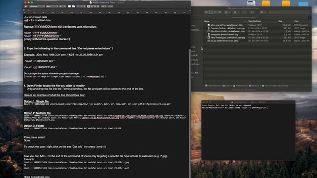The image size is (317, 178).
Task: Switch Finder to list view
Action: coord(211,12)
